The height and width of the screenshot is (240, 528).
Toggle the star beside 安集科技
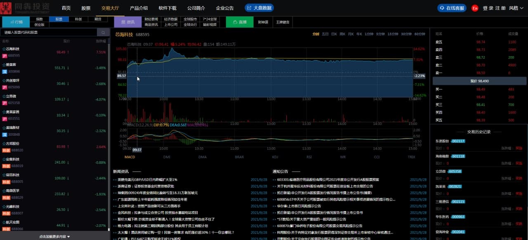click(4, 159)
